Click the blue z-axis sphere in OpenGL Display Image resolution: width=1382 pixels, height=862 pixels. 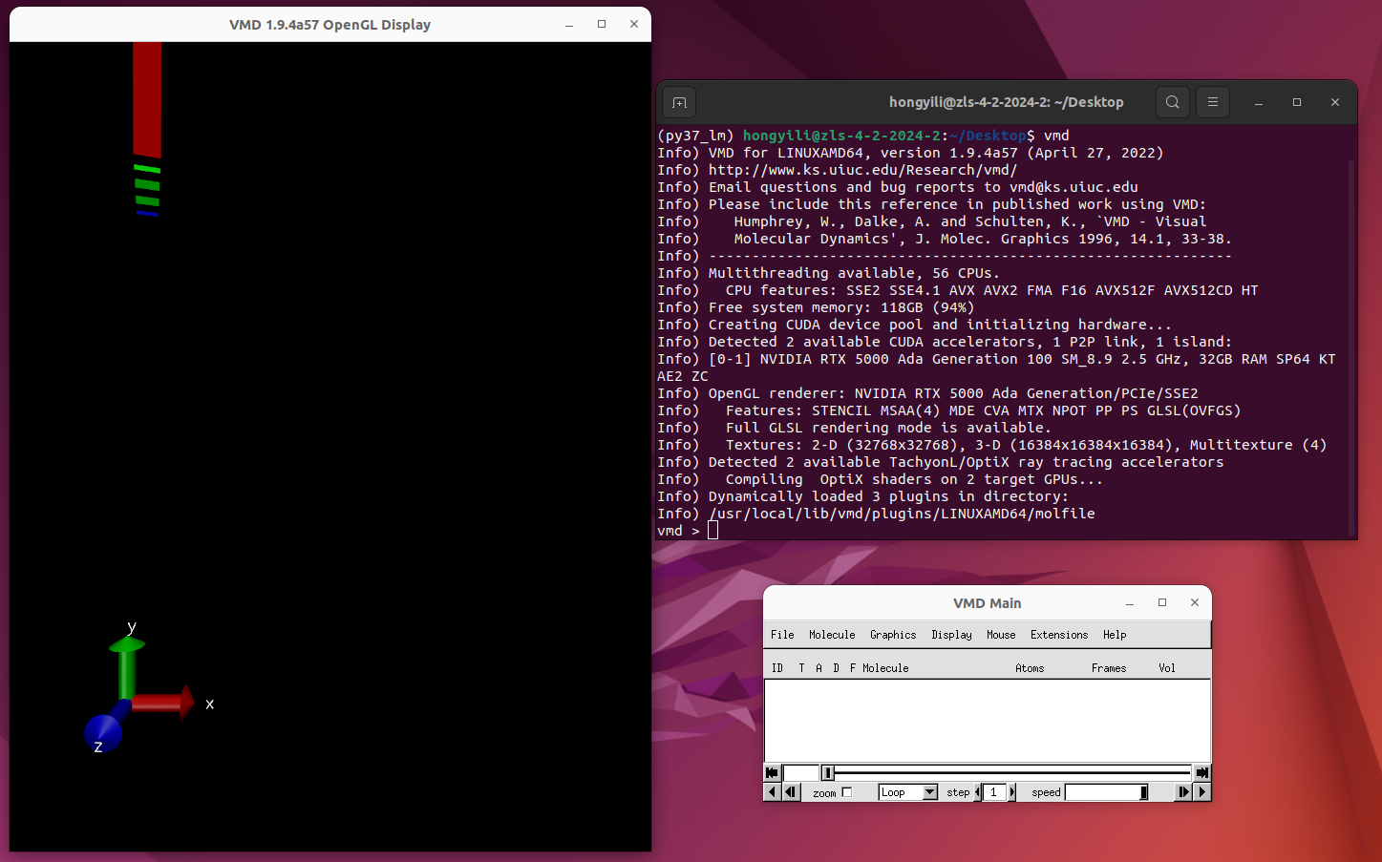[x=103, y=733]
